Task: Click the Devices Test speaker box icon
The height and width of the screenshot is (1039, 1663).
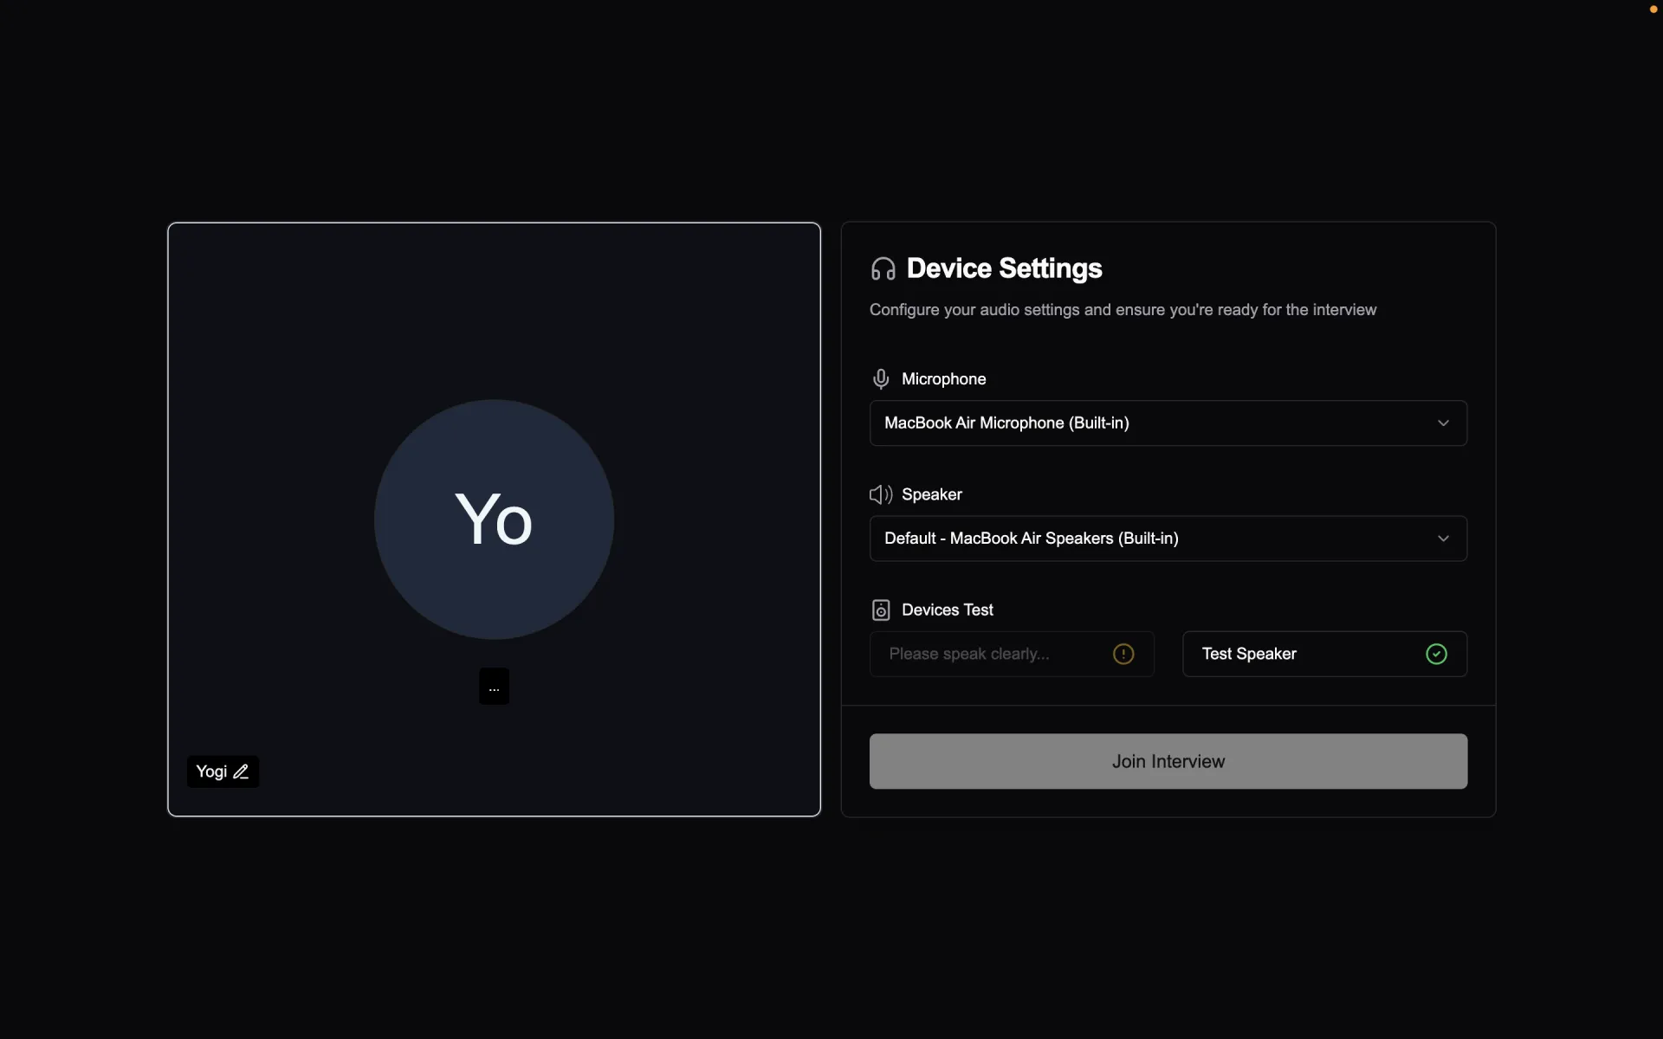Action: coord(880,610)
